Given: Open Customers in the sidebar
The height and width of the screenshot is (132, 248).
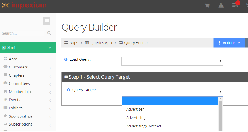Looking at the screenshot, I should [18, 67].
